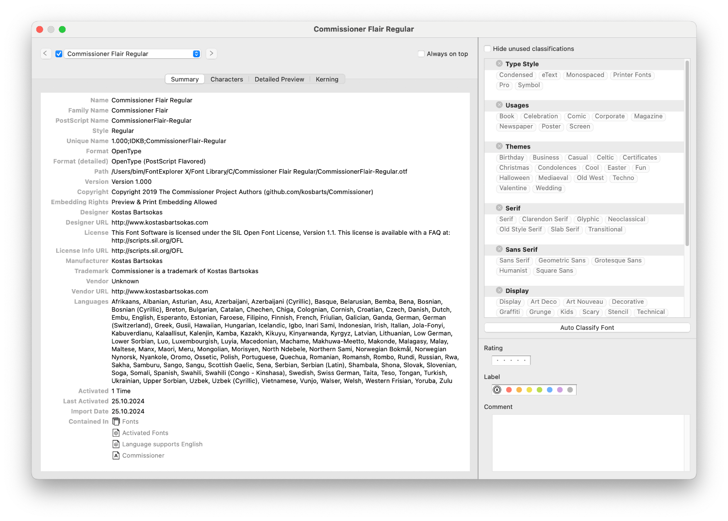The width and height of the screenshot is (728, 521).
Task: Toggle the Art Nouveau display tag
Action: (584, 302)
